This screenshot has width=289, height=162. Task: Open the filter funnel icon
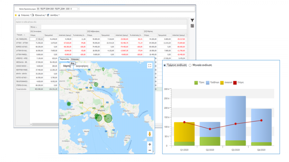pyautogui.click(x=192, y=20)
